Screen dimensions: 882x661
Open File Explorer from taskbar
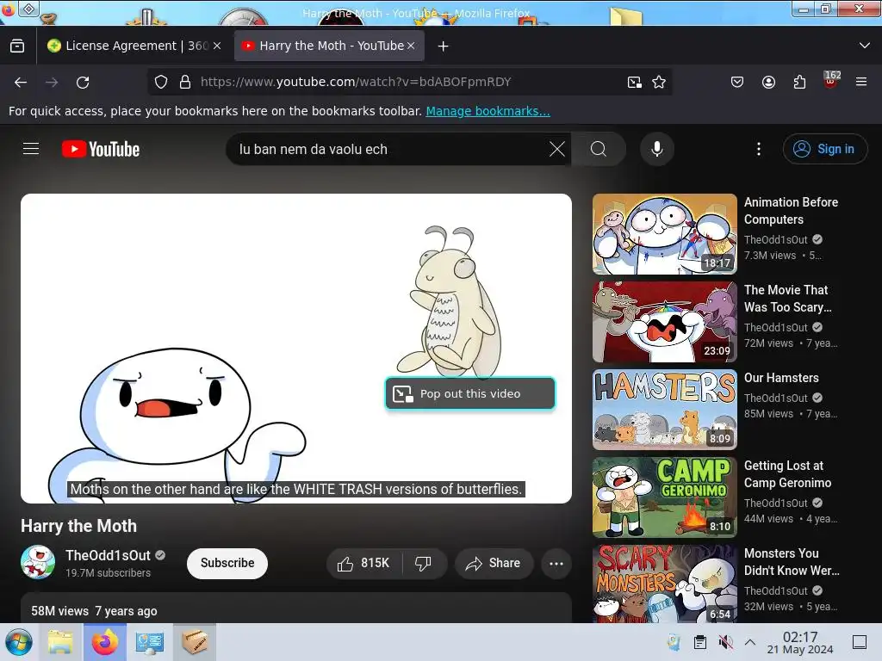pyautogui.click(x=60, y=642)
